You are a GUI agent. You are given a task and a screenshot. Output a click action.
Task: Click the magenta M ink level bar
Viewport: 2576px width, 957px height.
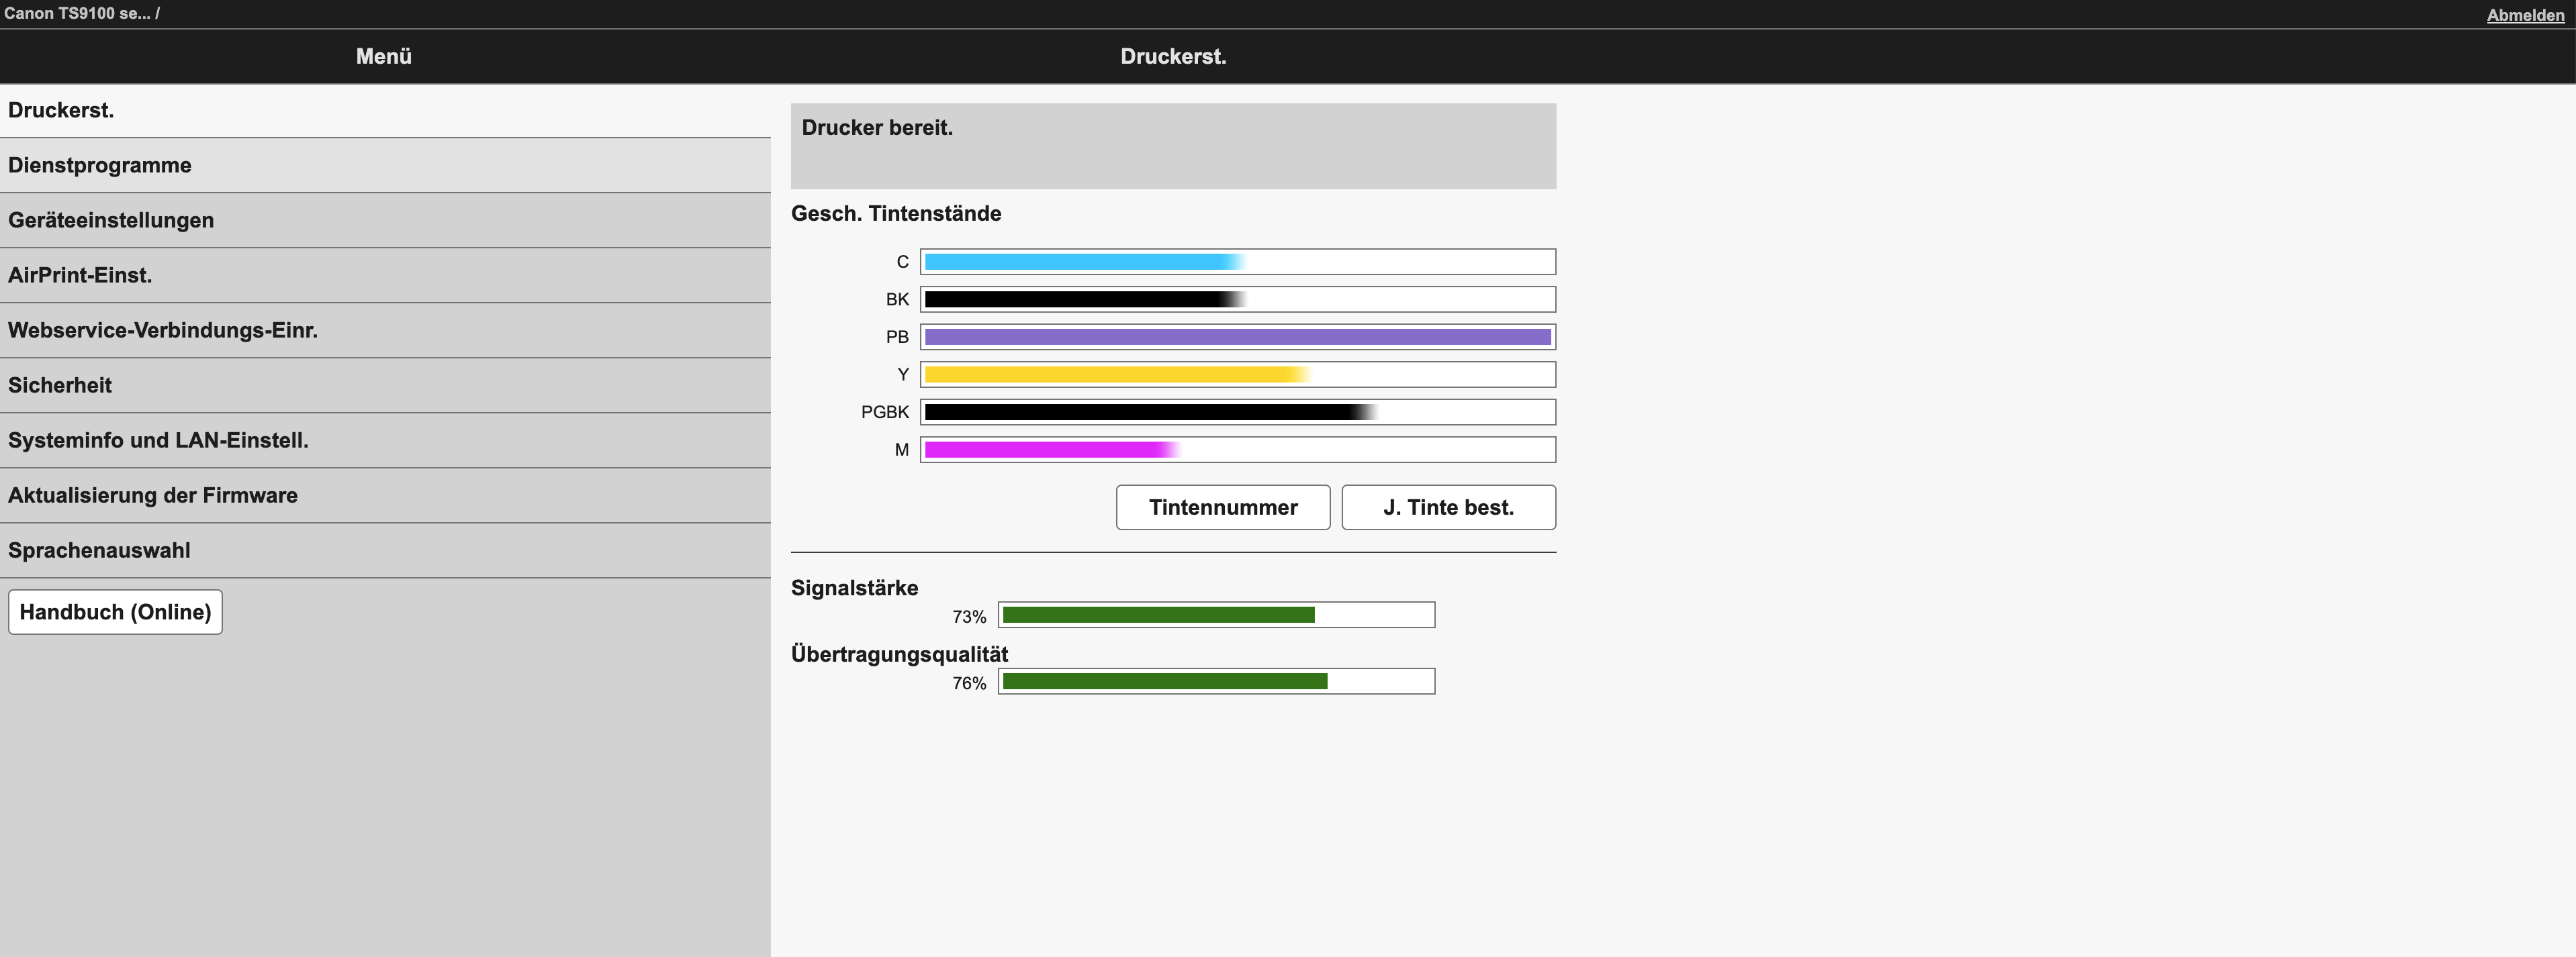click(1238, 450)
